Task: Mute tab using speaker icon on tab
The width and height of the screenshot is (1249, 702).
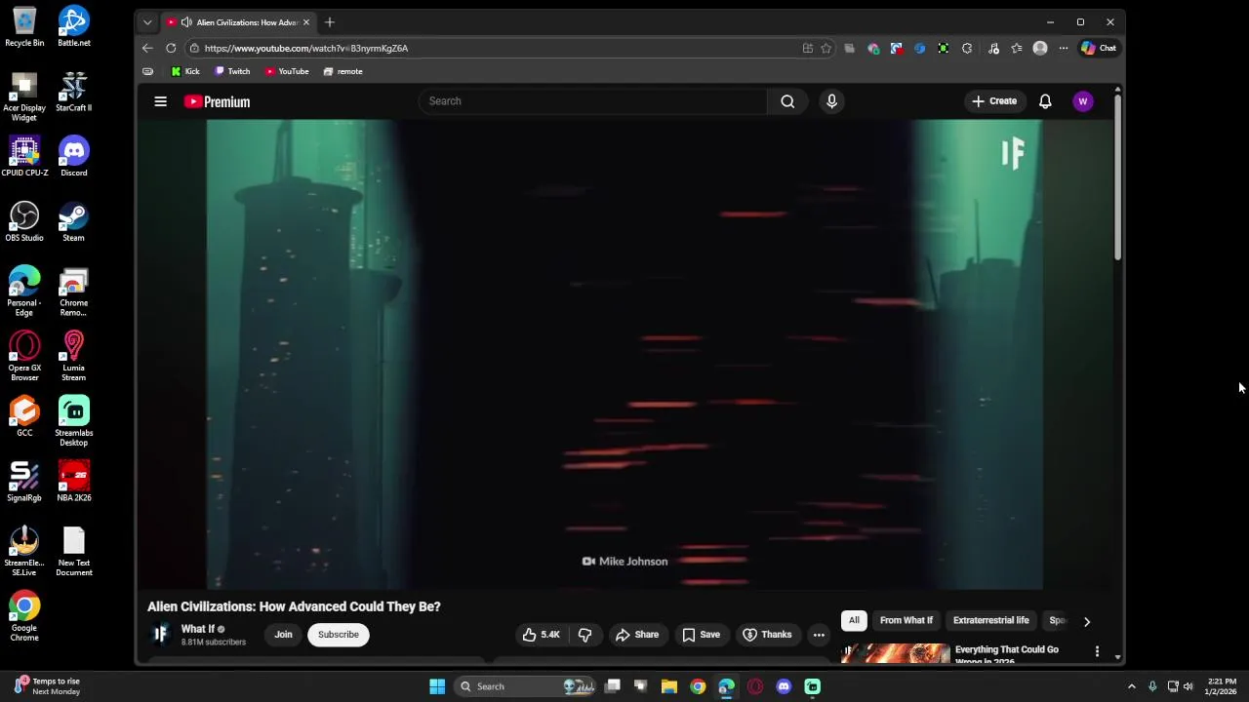Action: pyautogui.click(x=186, y=22)
